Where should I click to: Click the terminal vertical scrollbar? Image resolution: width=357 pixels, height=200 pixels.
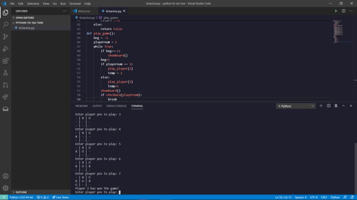coord(355,168)
